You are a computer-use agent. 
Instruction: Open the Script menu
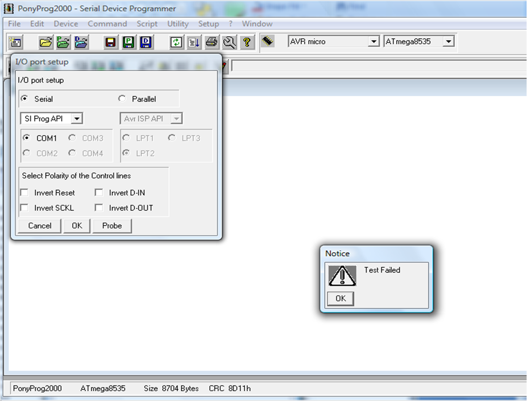point(147,24)
